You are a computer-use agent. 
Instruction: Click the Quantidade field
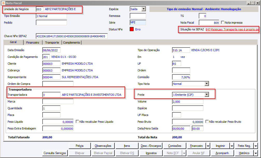coord(51,108)
